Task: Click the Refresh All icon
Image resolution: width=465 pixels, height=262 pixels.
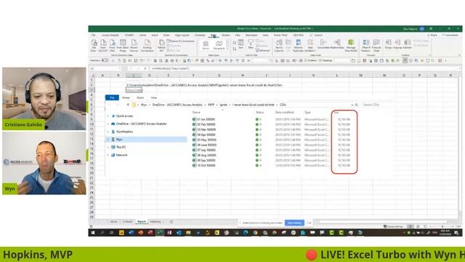Action: [x=161, y=45]
